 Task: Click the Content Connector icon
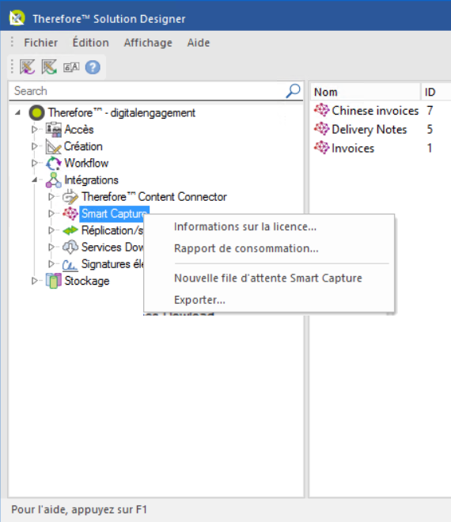[70, 197]
